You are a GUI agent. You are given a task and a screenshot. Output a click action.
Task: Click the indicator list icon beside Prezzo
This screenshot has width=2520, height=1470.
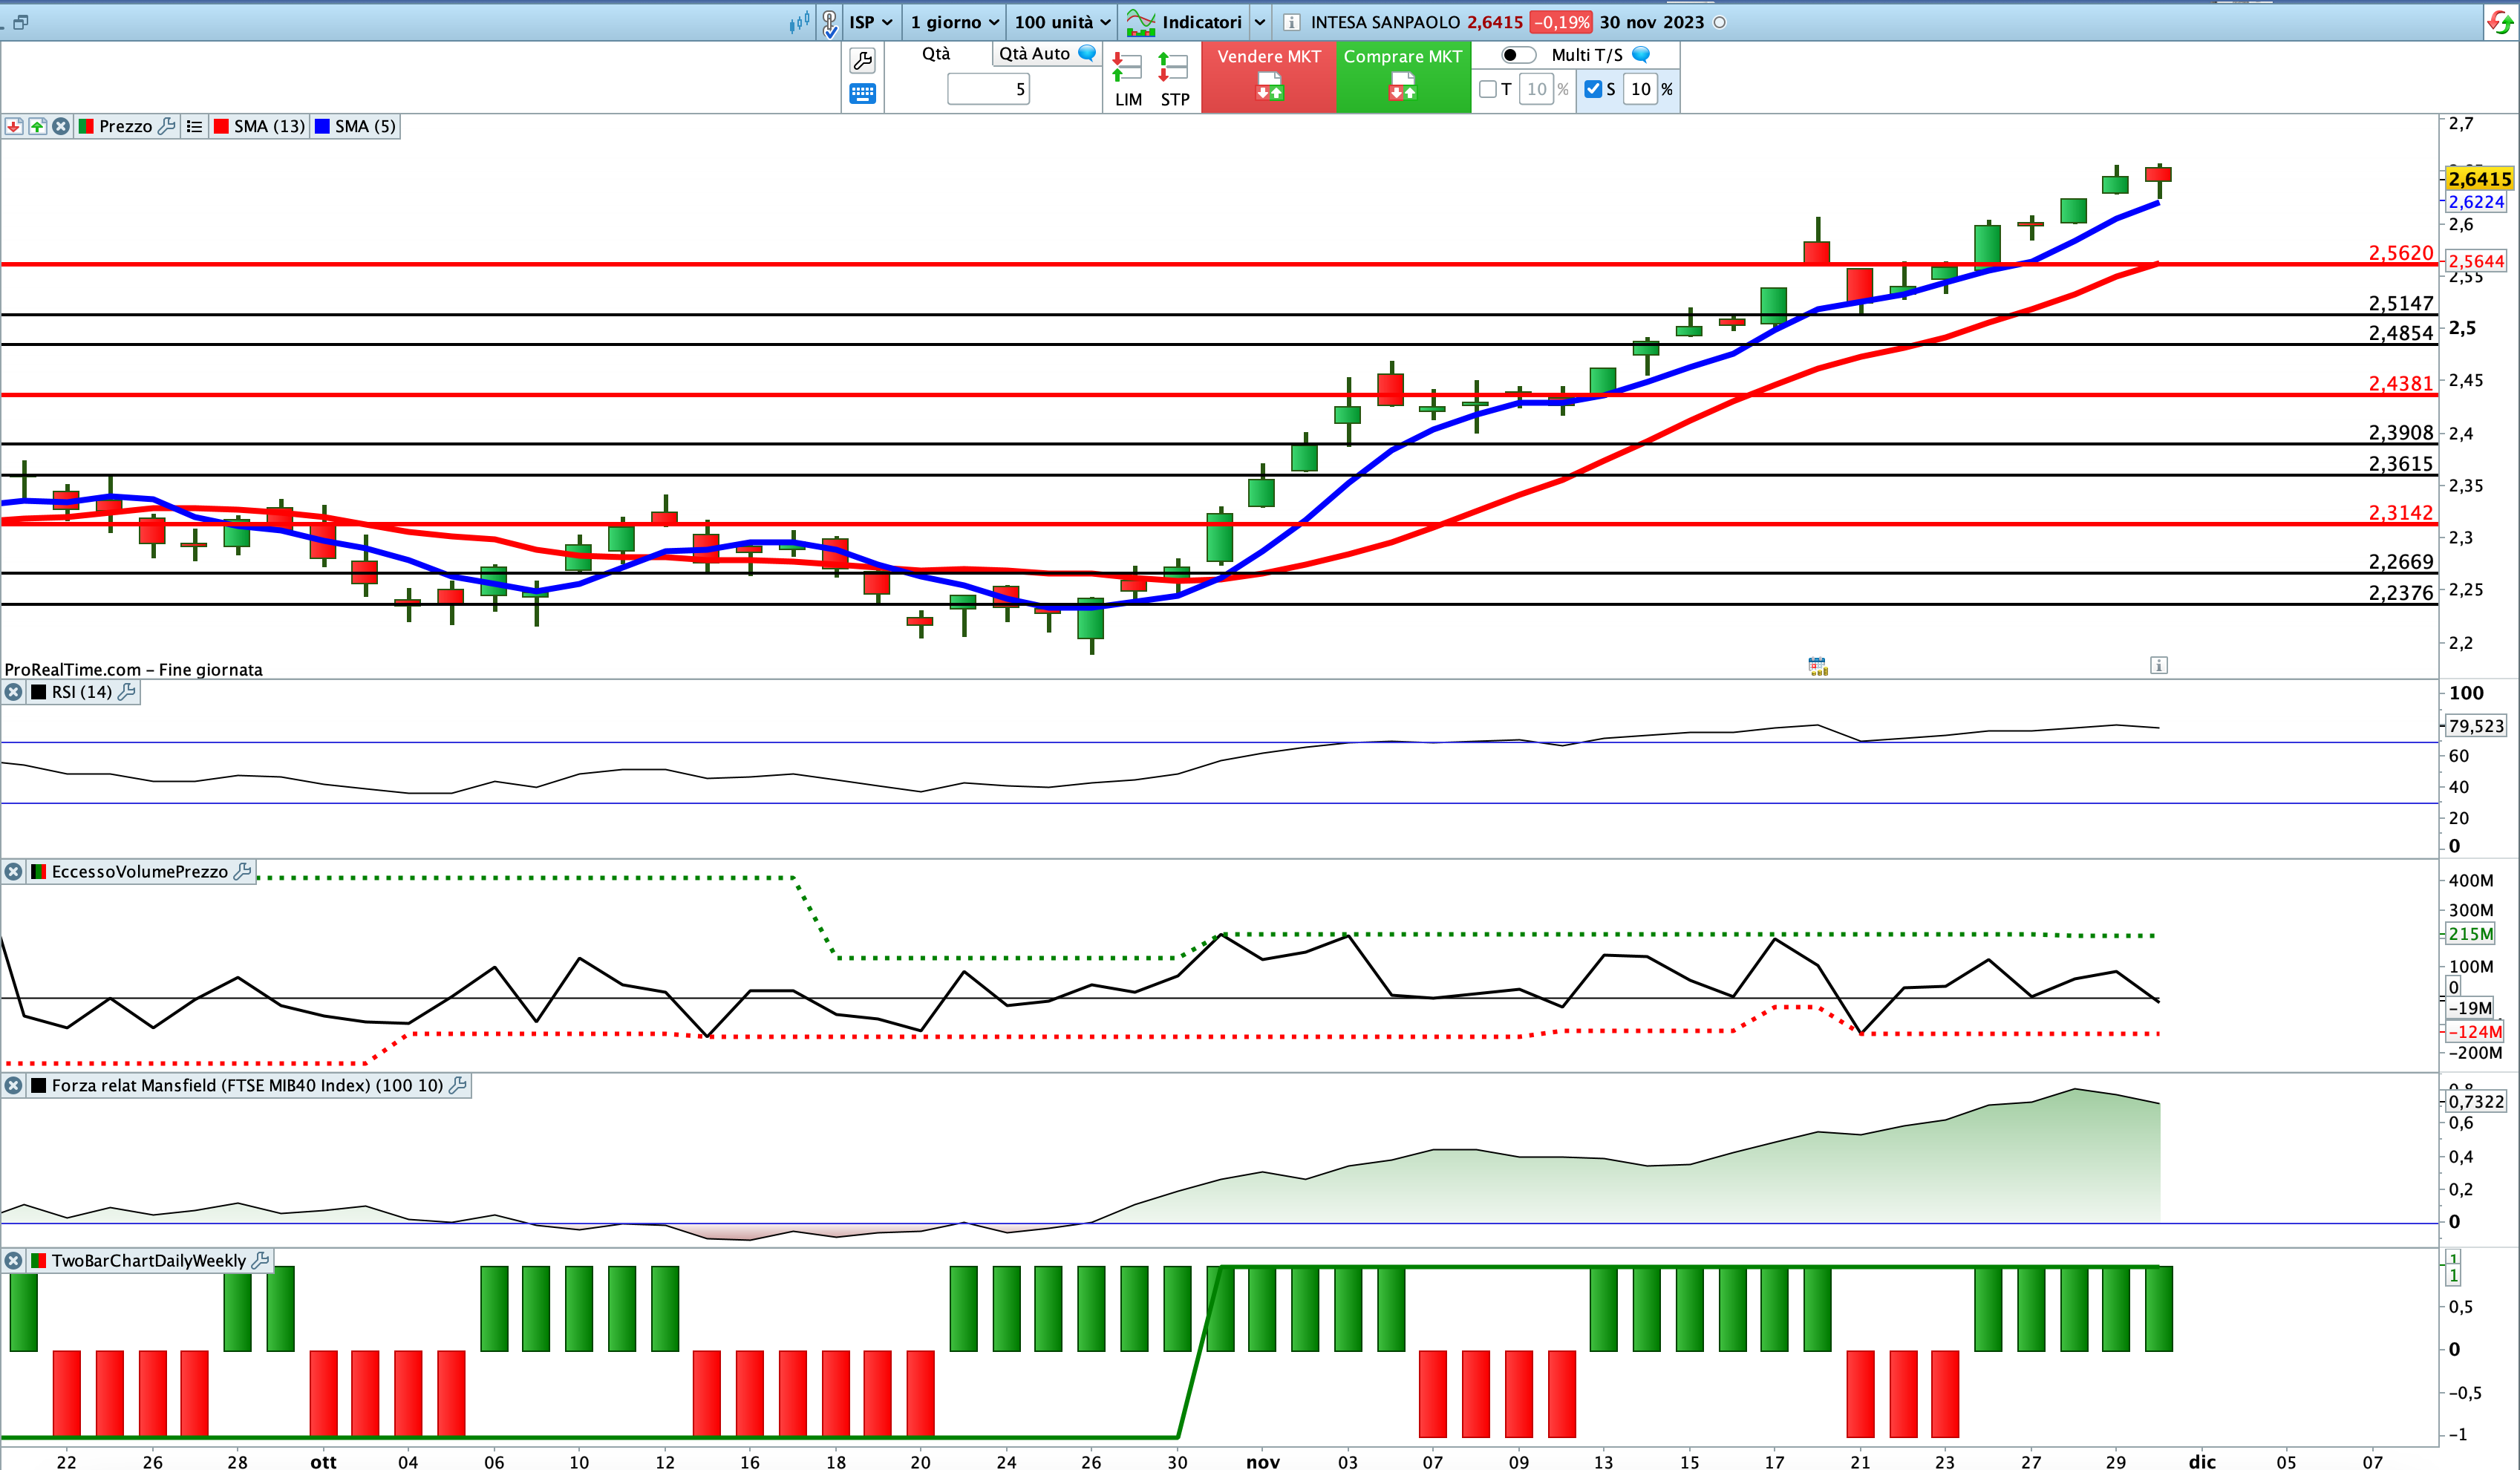[x=194, y=126]
